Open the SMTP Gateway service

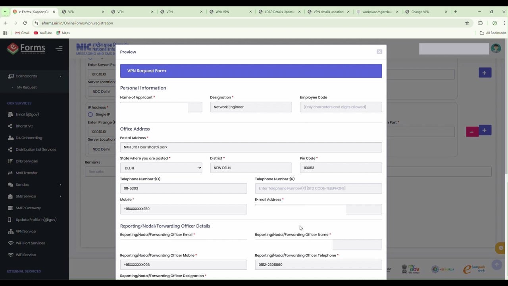click(11, 208)
